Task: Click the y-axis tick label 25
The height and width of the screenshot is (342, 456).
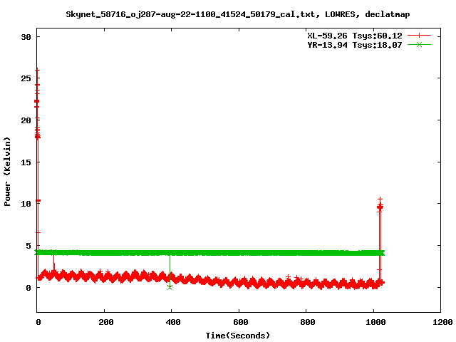Action: pos(26,78)
